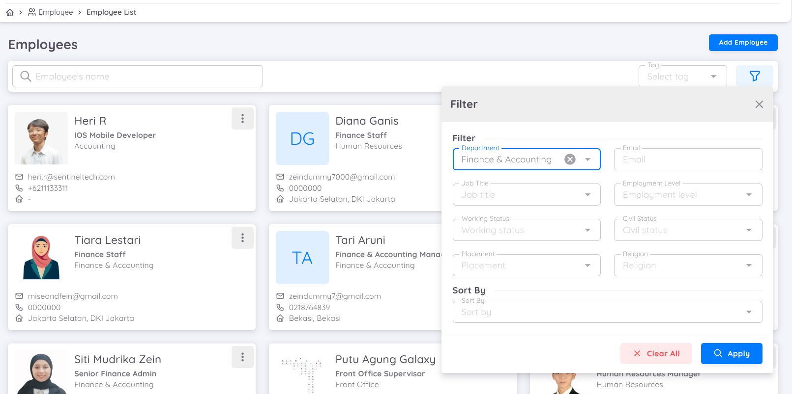
Task: Open the Employment Level dropdown
Action: pos(688,195)
